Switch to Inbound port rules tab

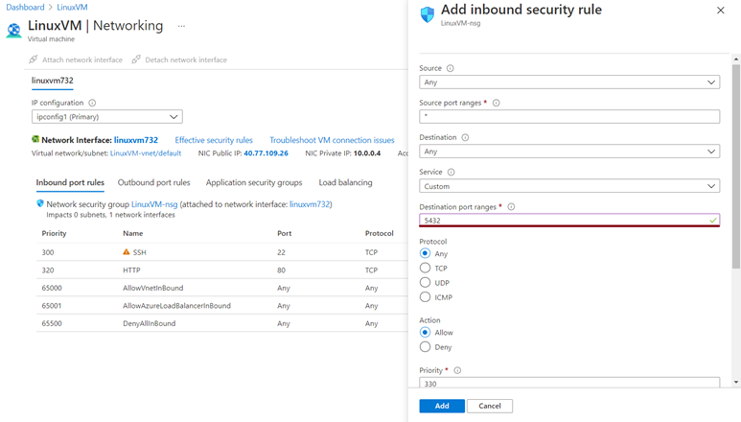70,182
